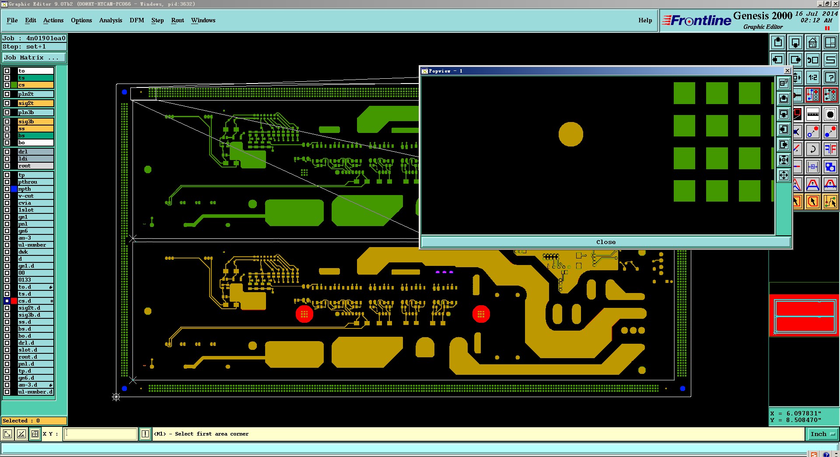The height and width of the screenshot is (457, 840).
Task: Toggle display checkbox for layer pln2t
Action: click(7, 94)
